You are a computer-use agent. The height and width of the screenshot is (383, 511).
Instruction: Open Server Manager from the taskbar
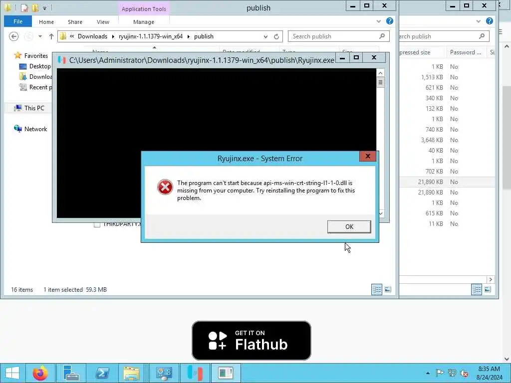click(71, 373)
